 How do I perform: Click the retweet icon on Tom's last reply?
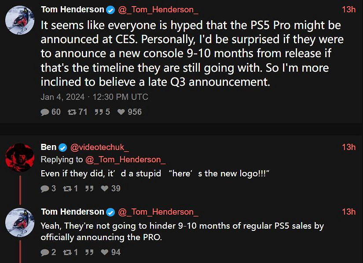click(x=67, y=252)
